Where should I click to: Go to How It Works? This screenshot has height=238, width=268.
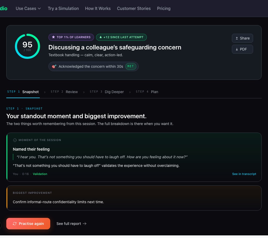tap(98, 8)
